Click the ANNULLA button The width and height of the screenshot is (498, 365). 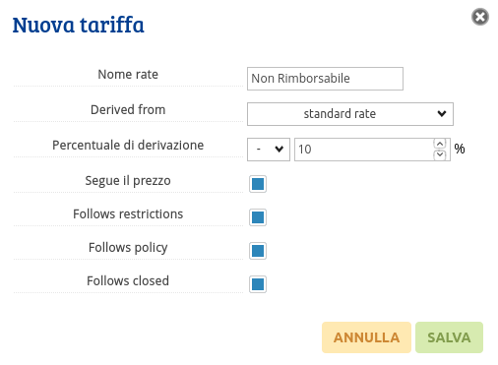[x=366, y=337]
